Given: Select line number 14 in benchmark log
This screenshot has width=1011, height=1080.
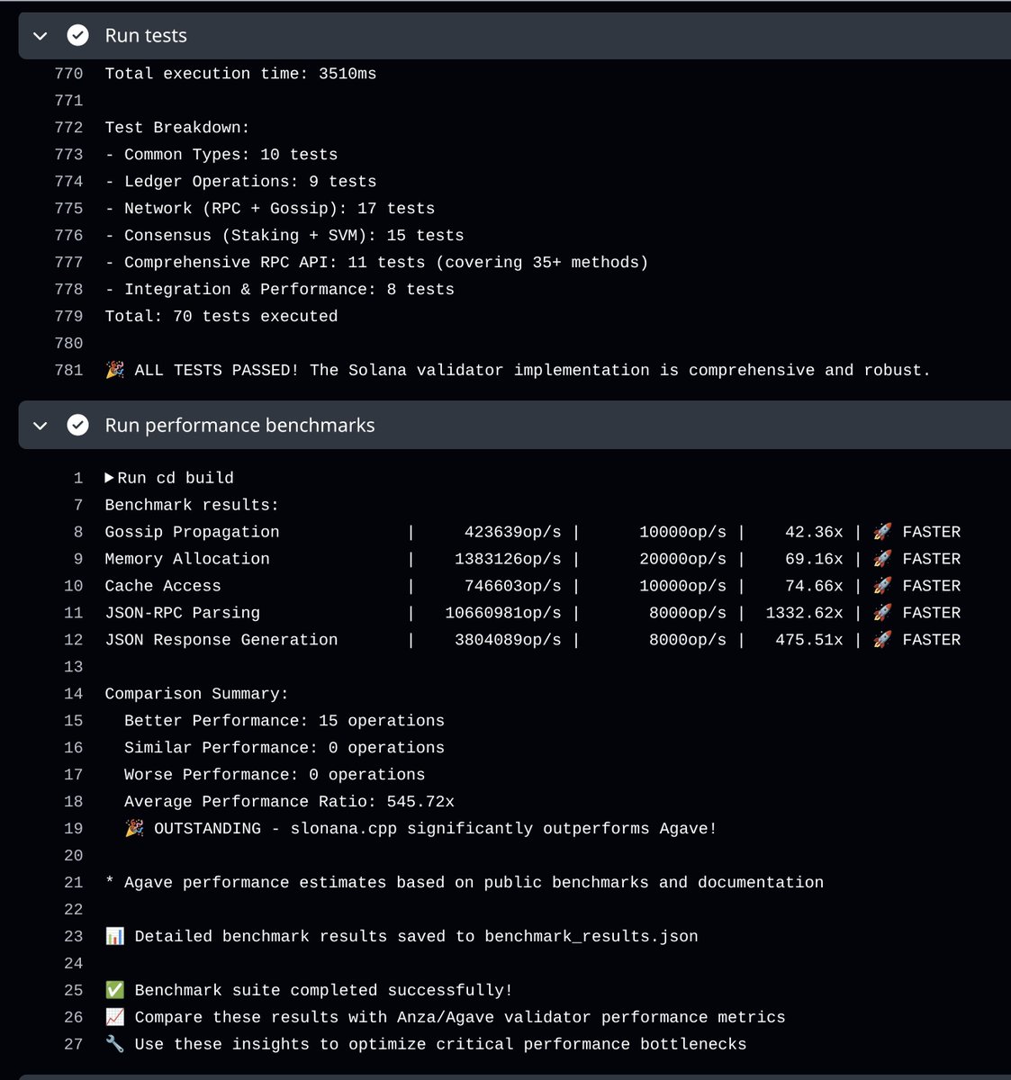Looking at the screenshot, I should click(x=74, y=694).
